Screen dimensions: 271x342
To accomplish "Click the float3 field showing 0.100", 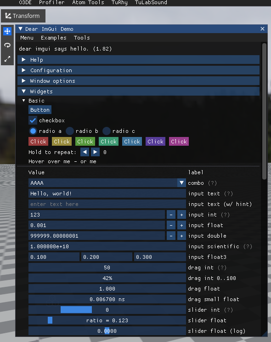I will (54, 257).
